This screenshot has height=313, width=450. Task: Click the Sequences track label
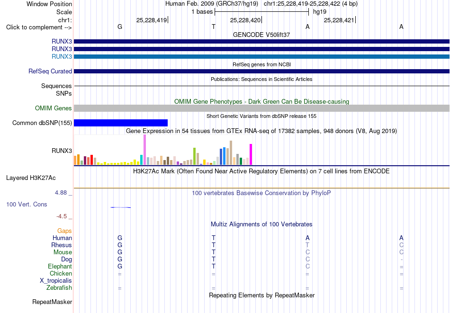[56, 86]
